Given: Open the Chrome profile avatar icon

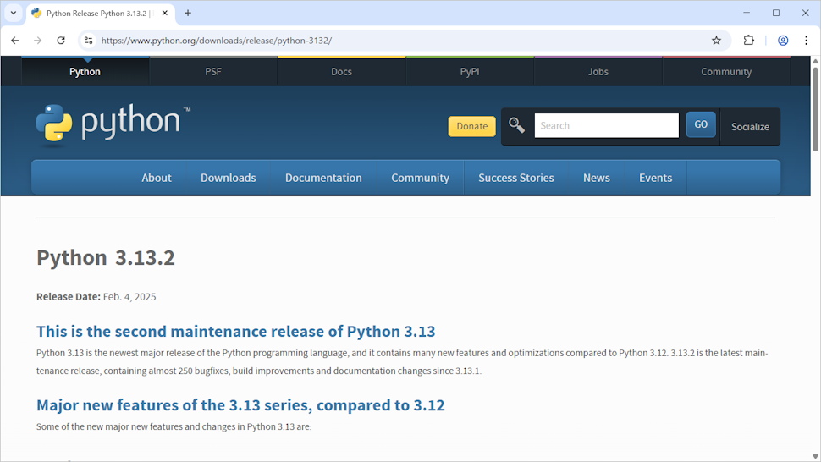Looking at the screenshot, I should pos(783,41).
